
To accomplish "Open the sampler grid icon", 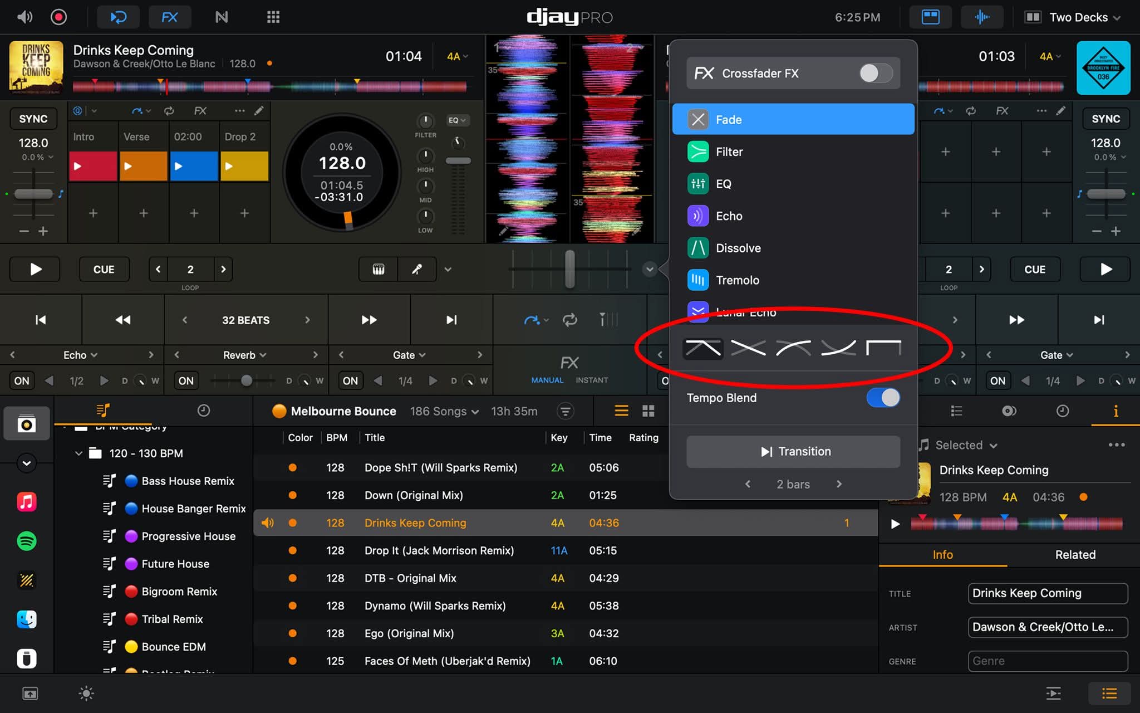I will (273, 17).
